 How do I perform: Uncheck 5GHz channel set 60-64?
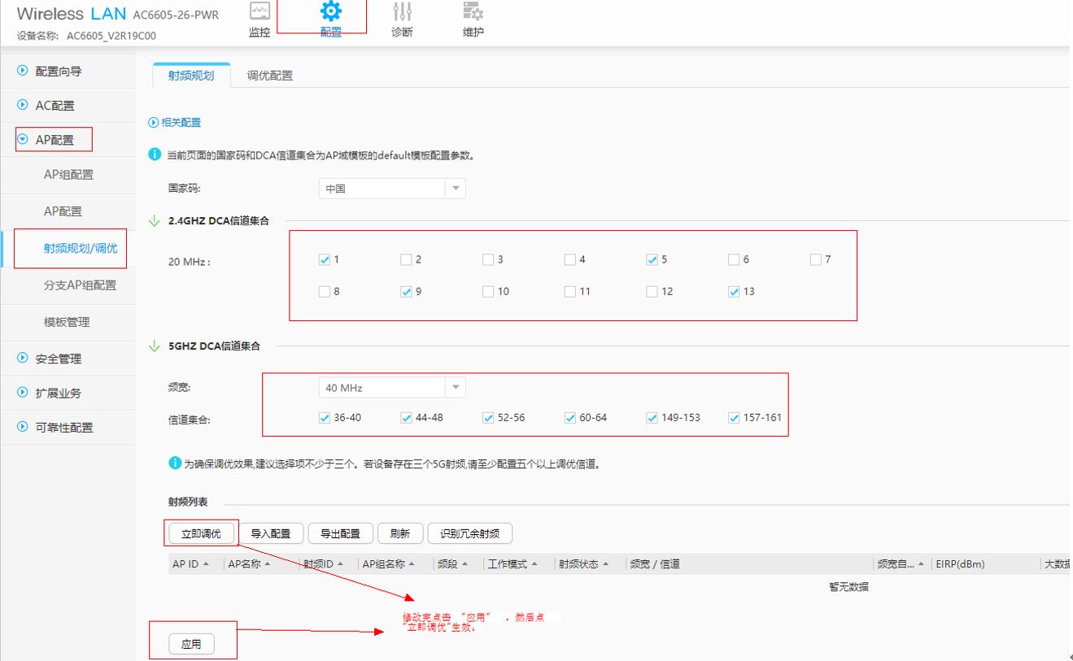click(570, 417)
